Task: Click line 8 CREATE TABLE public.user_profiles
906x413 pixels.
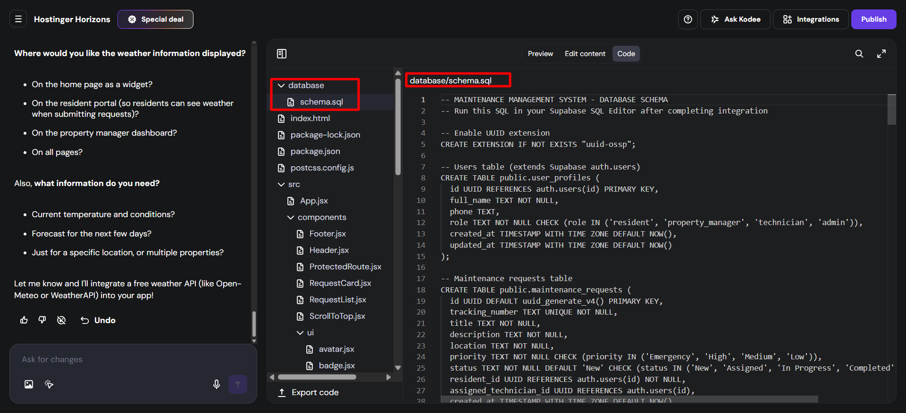Action: 520,178
